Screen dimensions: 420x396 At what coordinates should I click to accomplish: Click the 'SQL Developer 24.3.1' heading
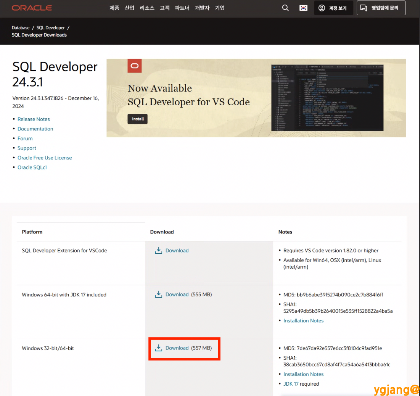55,74
